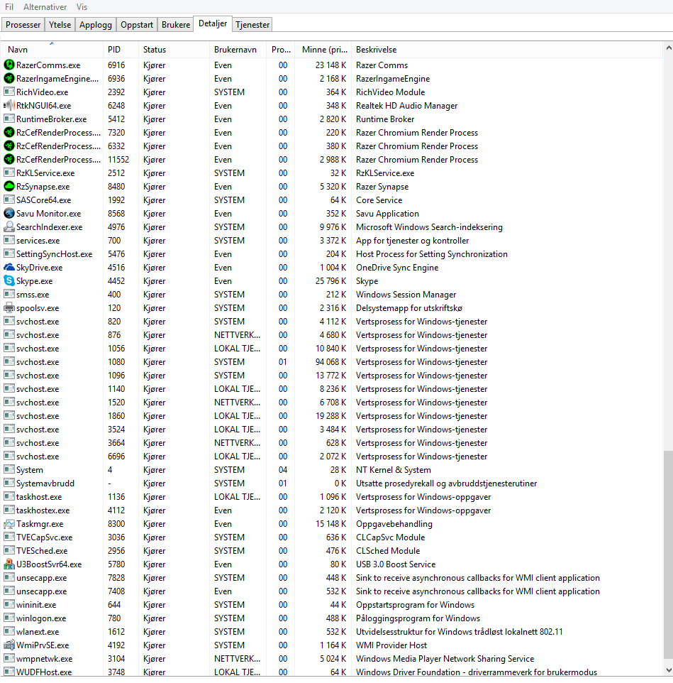The image size is (673, 683).
Task: Sort by the Beskrivelse column header
Action: 507,50
